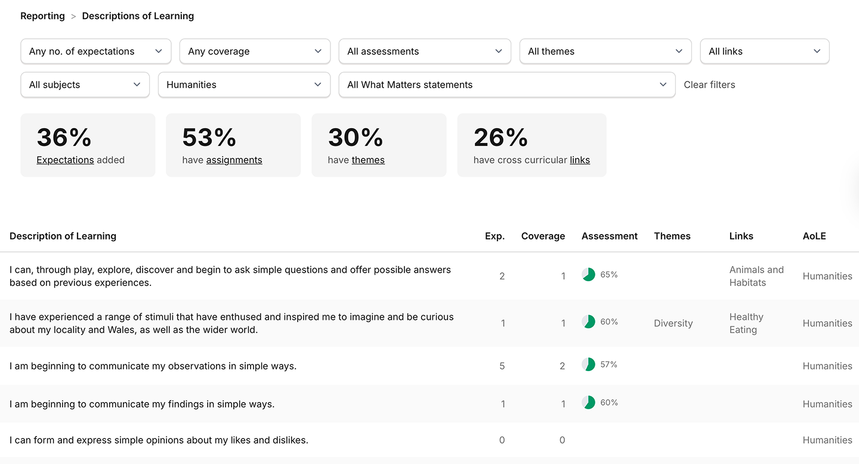The width and height of the screenshot is (859, 464).
Task: Click the 57% assessment pie chart icon
Action: coord(588,365)
